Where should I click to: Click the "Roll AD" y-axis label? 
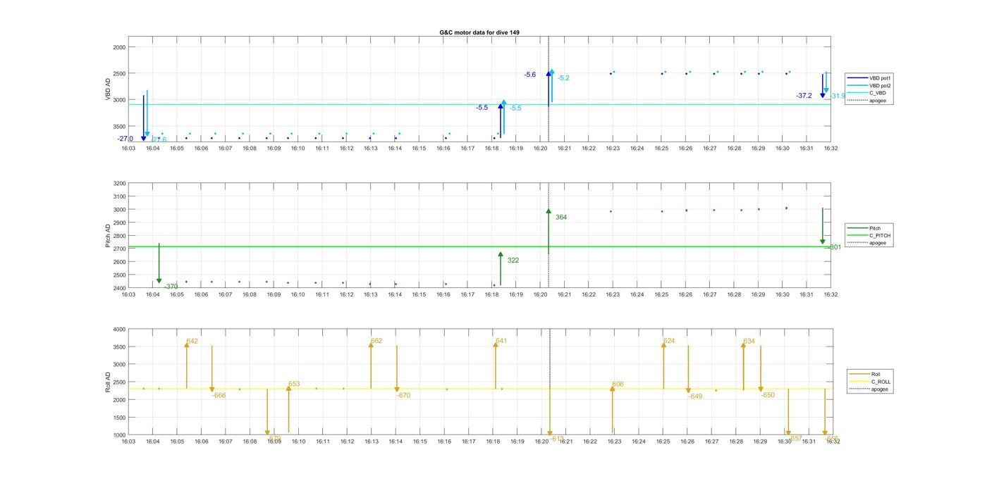109,382
